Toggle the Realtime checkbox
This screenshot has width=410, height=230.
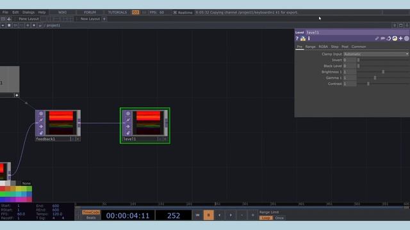(175, 12)
